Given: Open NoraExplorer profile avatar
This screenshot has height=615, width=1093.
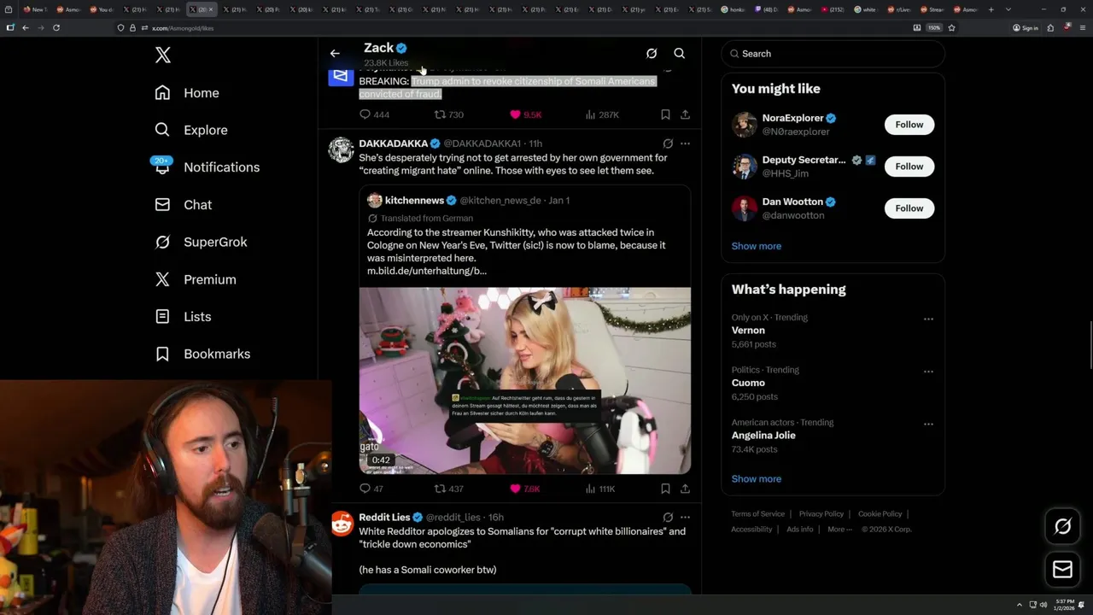Looking at the screenshot, I should point(745,125).
